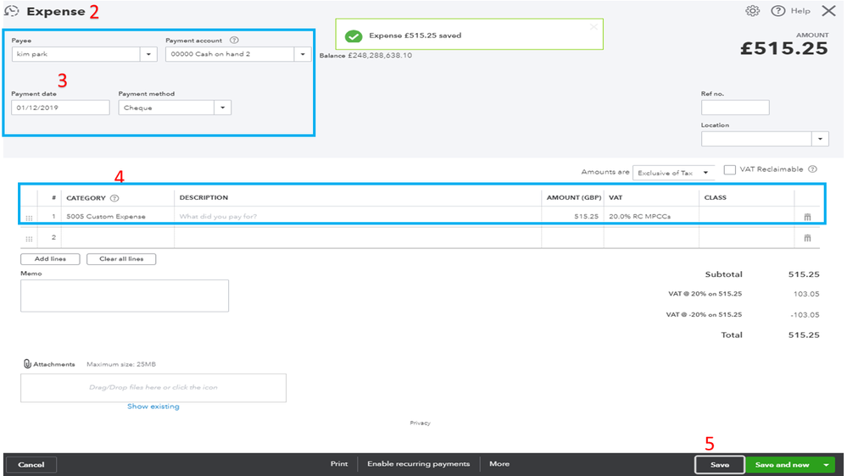The width and height of the screenshot is (847, 476).
Task: Close the Expense form with the X
Action: (828, 11)
